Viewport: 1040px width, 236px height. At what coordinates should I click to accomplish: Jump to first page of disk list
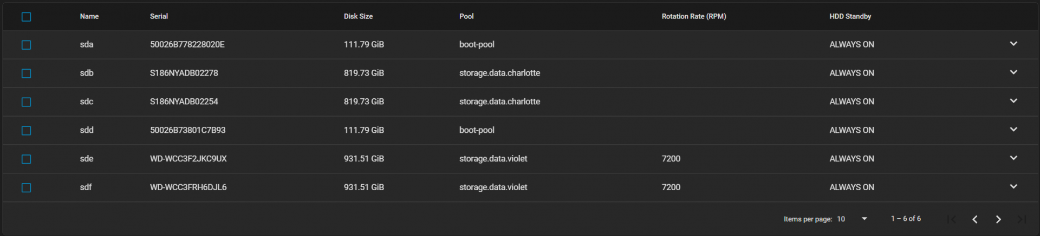pos(952,219)
